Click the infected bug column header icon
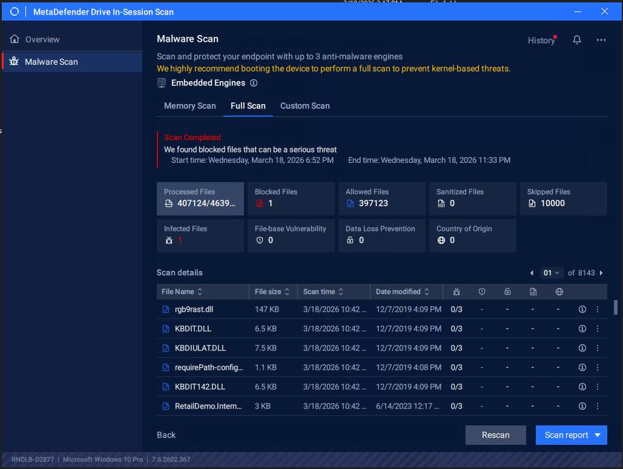 point(457,292)
